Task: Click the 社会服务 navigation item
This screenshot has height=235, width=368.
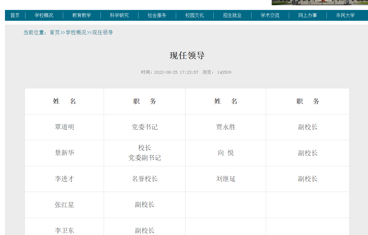Action: 157,16
